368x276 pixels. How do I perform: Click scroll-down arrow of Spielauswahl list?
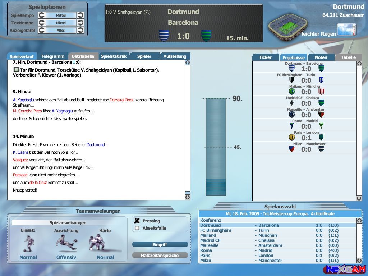pos(359,260)
